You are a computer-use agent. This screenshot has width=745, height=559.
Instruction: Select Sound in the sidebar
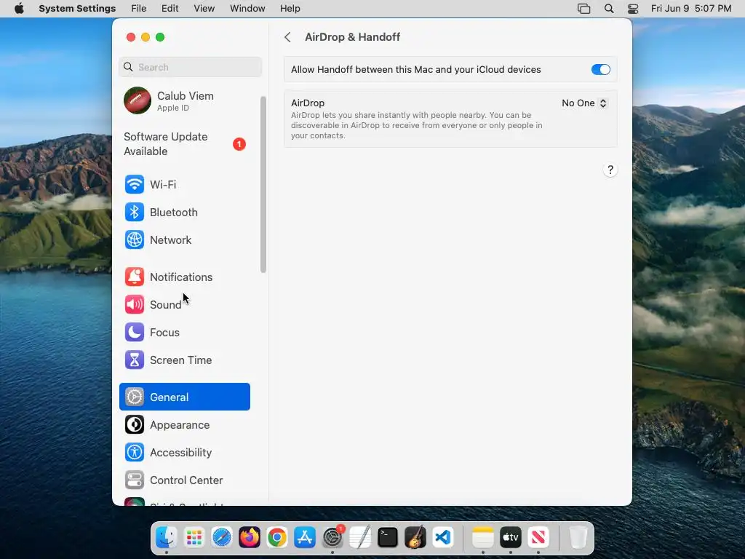pos(184,304)
